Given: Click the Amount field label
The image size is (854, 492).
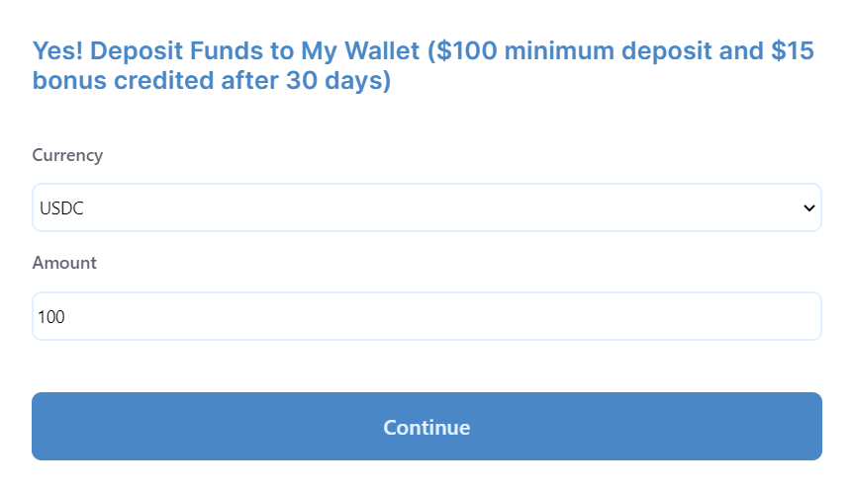Looking at the screenshot, I should coord(64,263).
